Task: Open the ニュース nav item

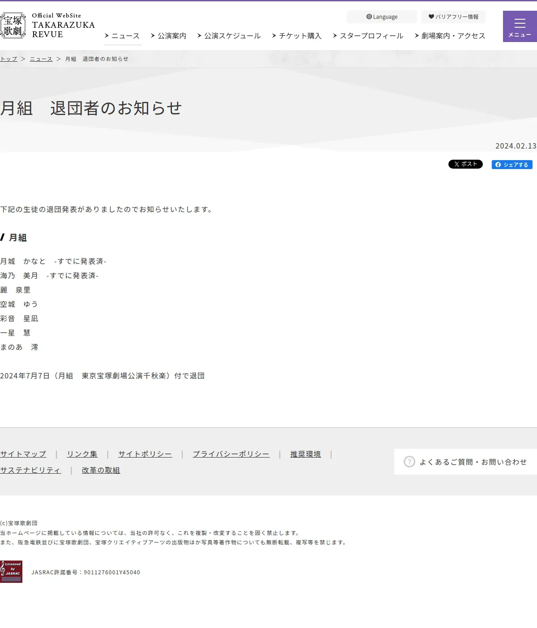Action: (x=122, y=36)
